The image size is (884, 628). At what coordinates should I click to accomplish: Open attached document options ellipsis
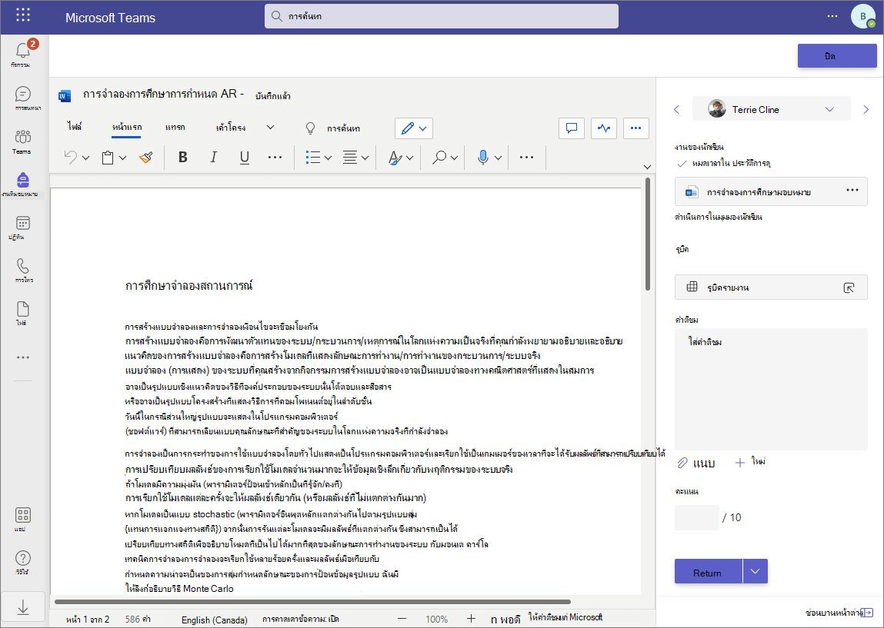point(852,191)
